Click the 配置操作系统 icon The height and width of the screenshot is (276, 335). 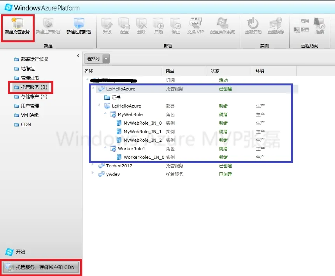pos(222,23)
